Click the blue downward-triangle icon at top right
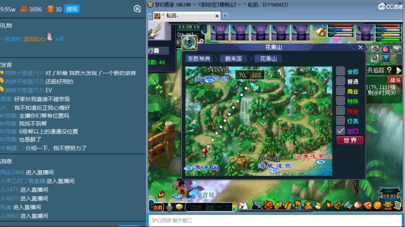Image resolution: width=405 pixels, height=227 pixels. pos(386,58)
